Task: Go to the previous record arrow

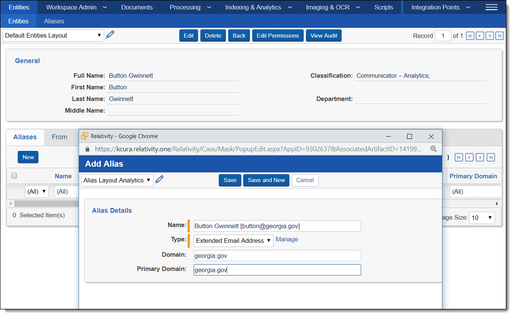Action: click(480, 36)
